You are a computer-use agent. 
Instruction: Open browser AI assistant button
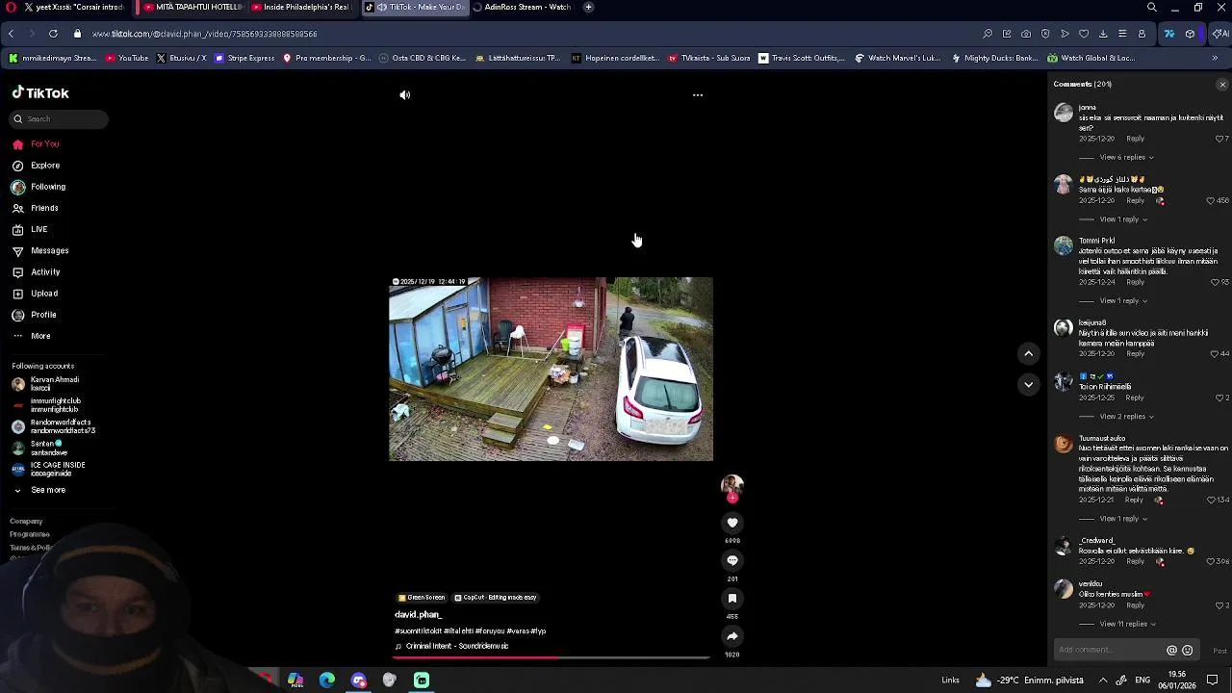(1220, 34)
